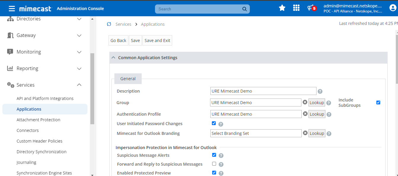The width and height of the screenshot is (398, 176).
Task: Open API and Platform Integrations
Action: [45, 99]
